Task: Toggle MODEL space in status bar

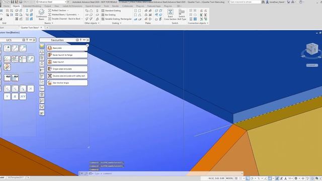Action: click(x=229, y=178)
